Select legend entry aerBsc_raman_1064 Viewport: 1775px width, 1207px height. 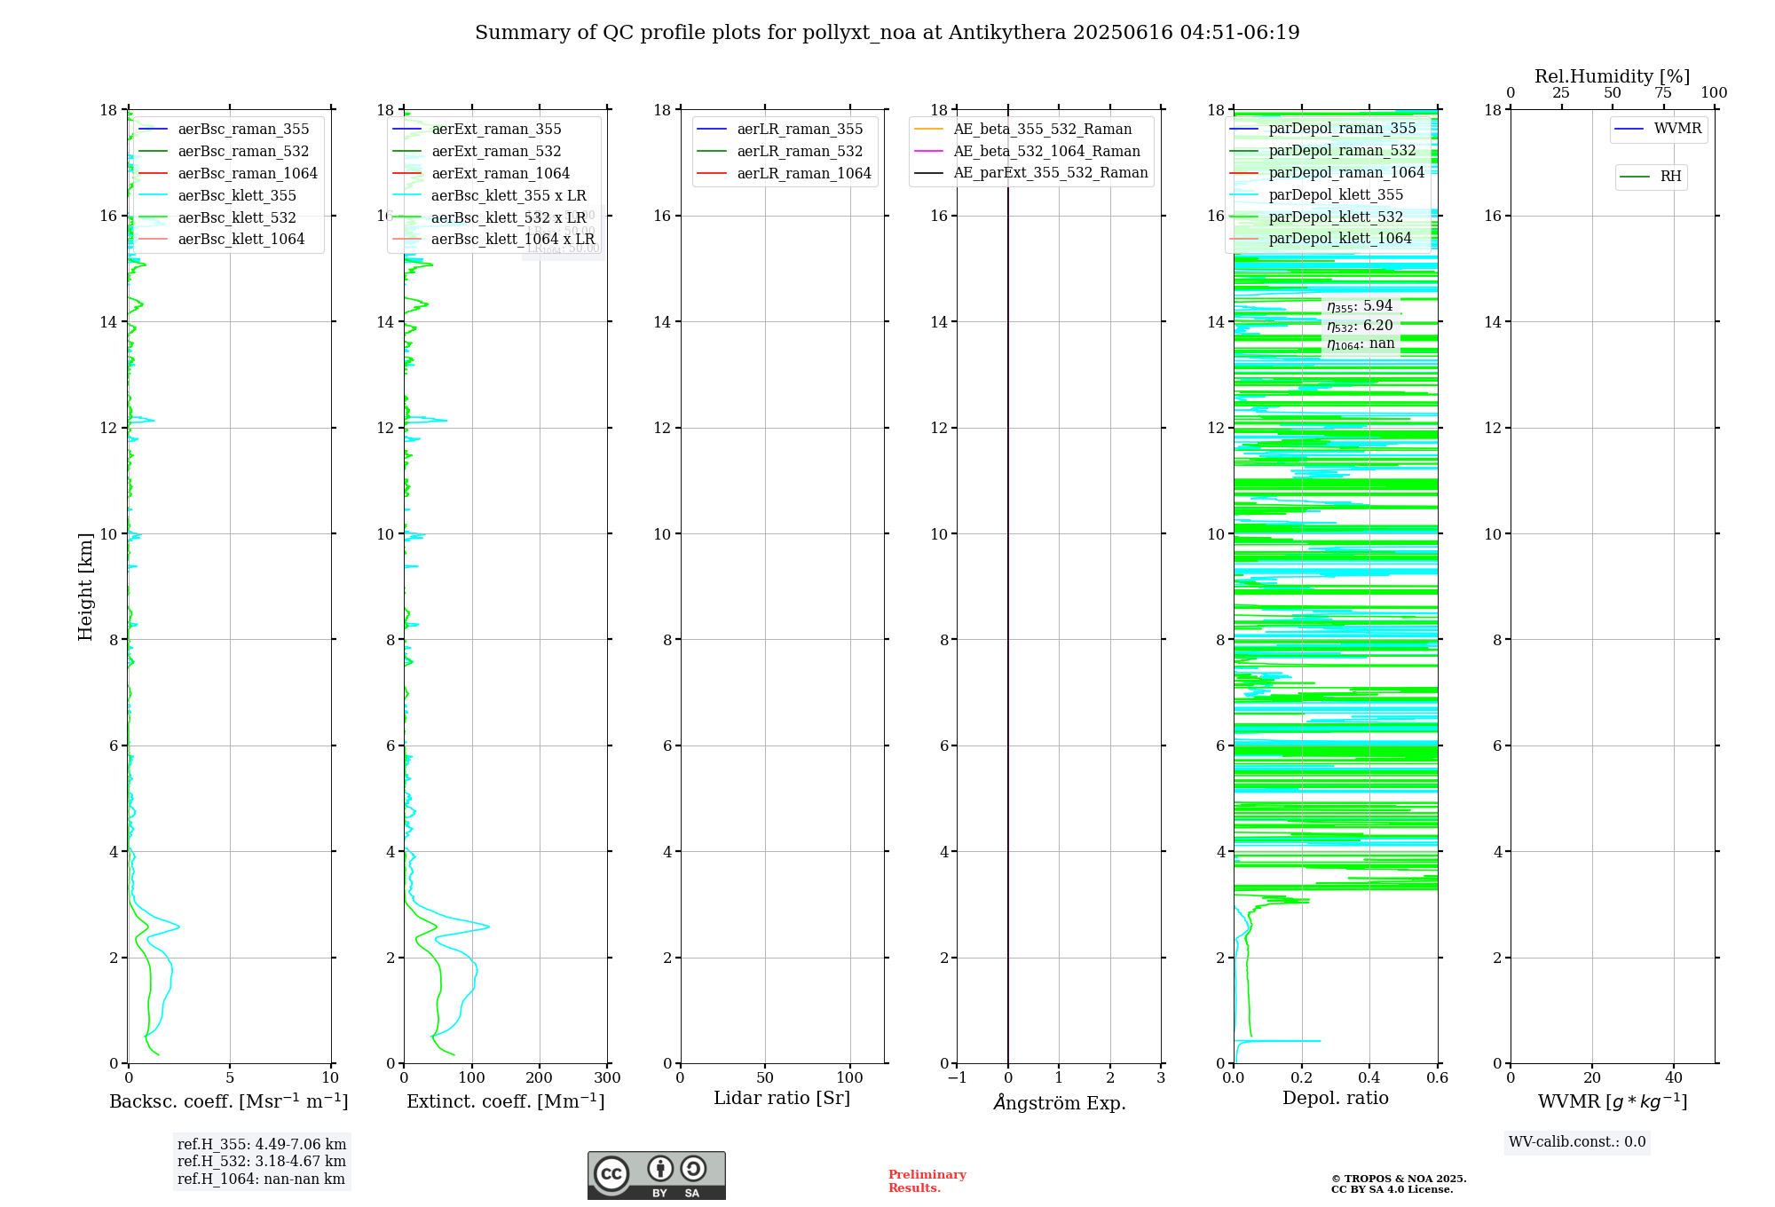[228, 174]
